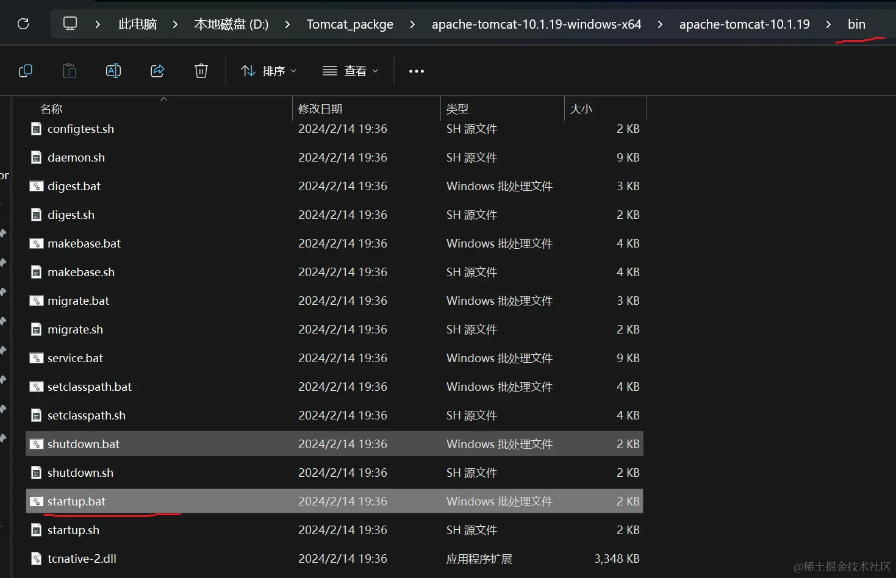Navigate to apache-tomcat-10.1.19 via breadcrumb

[744, 24]
